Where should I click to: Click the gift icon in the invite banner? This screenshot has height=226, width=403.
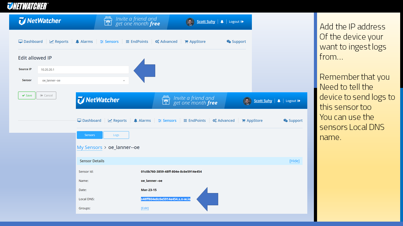click(108, 22)
